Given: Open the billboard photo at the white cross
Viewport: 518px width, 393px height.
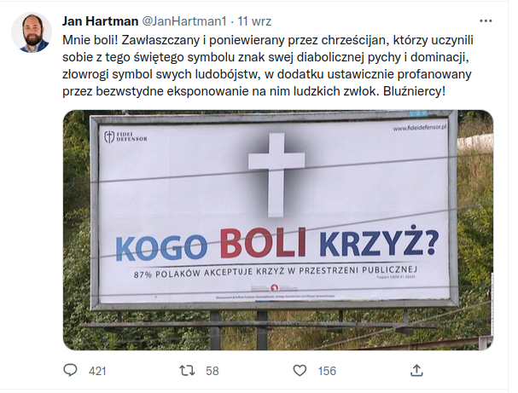Looking at the screenshot, I should pyautogui.click(x=276, y=175).
